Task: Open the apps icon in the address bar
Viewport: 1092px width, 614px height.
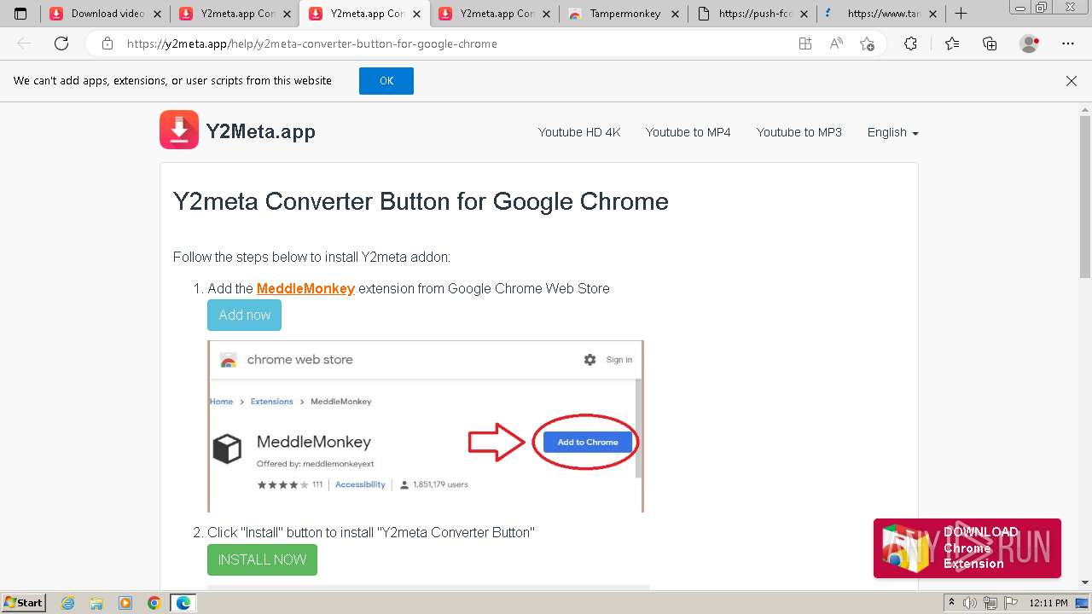Action: tap(805, 43)
